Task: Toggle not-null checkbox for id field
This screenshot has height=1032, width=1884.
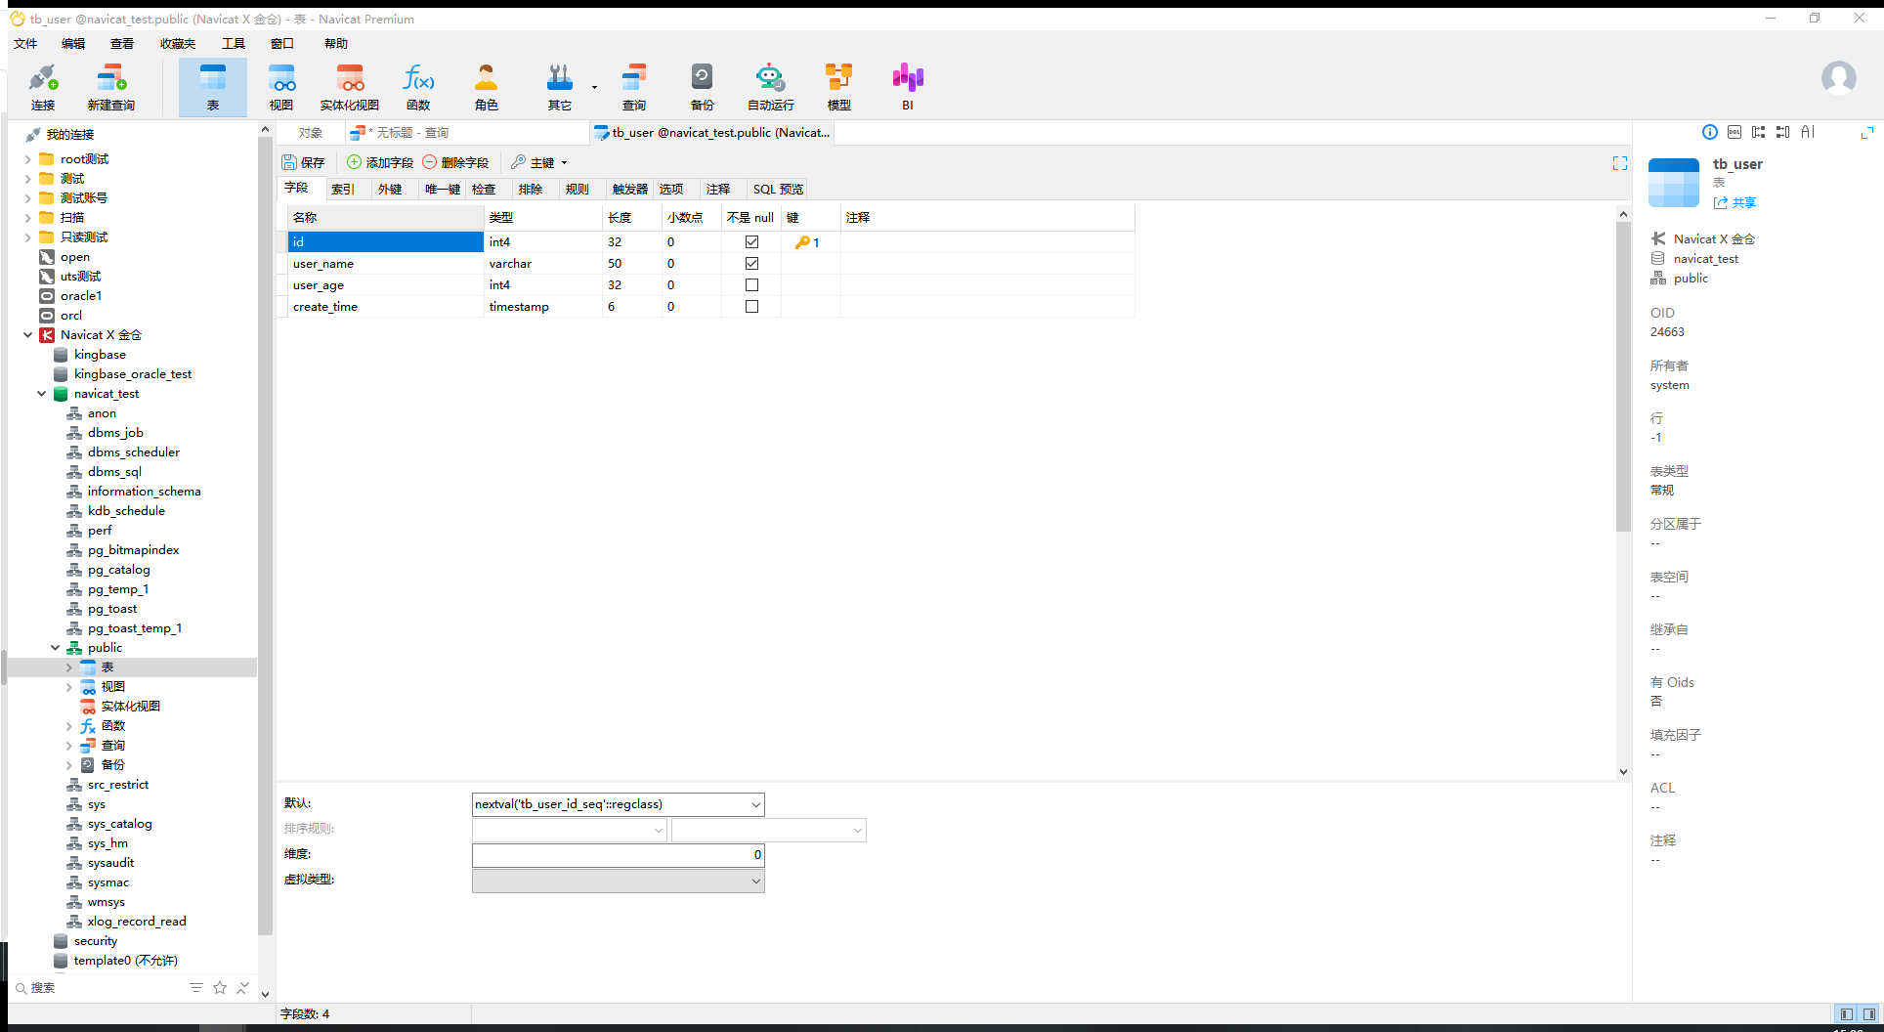Action: pyautogui.click(x=751, y=242)
